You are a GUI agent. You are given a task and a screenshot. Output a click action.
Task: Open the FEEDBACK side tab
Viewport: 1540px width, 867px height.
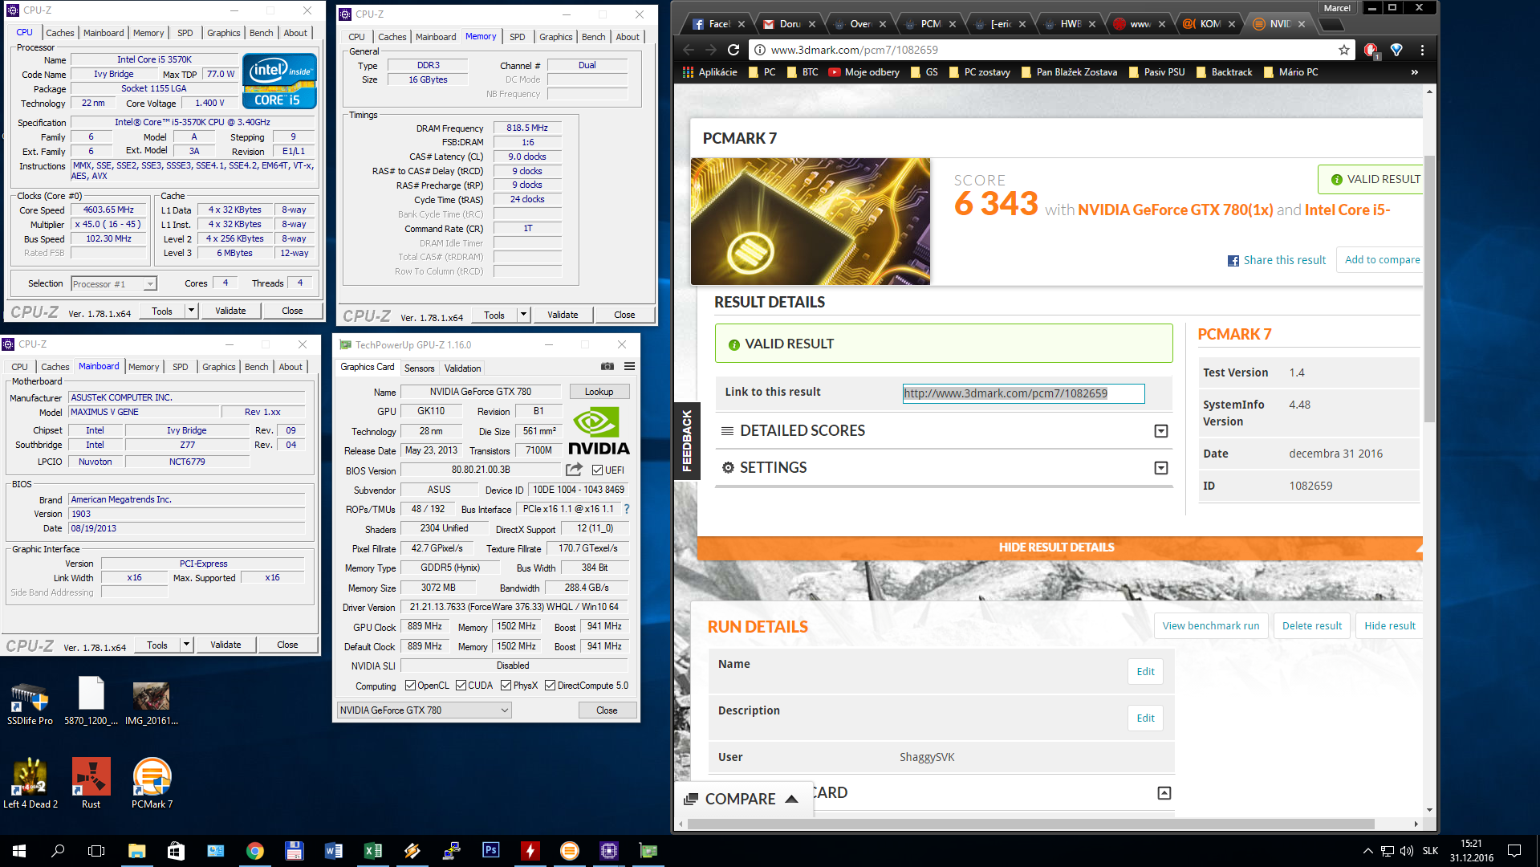tap(686, 441)
